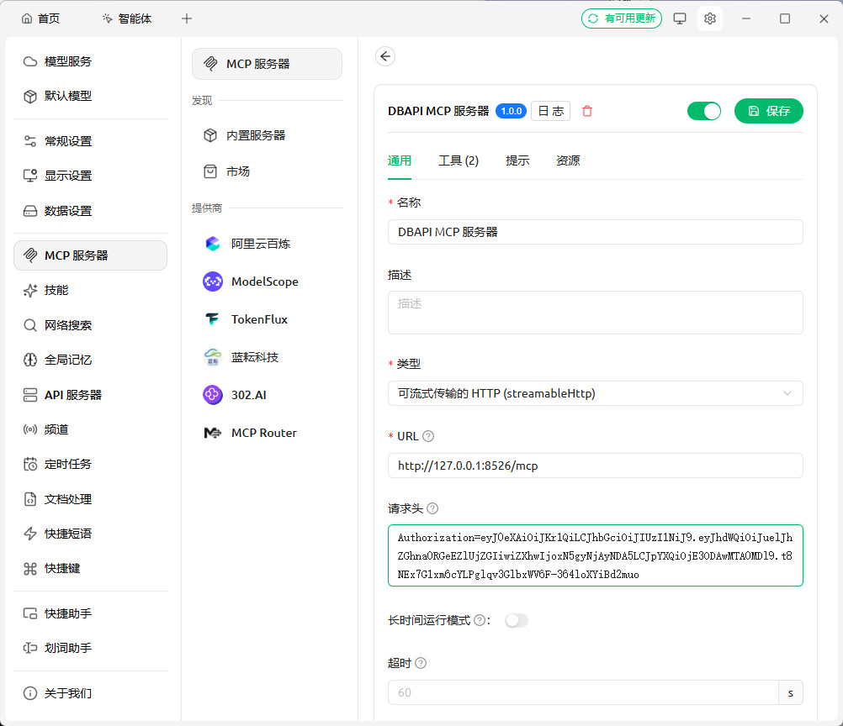Select 蓝耘科技 provider
Image resolution: width=843 pixels, height=726 pixels.
point(268,357)
